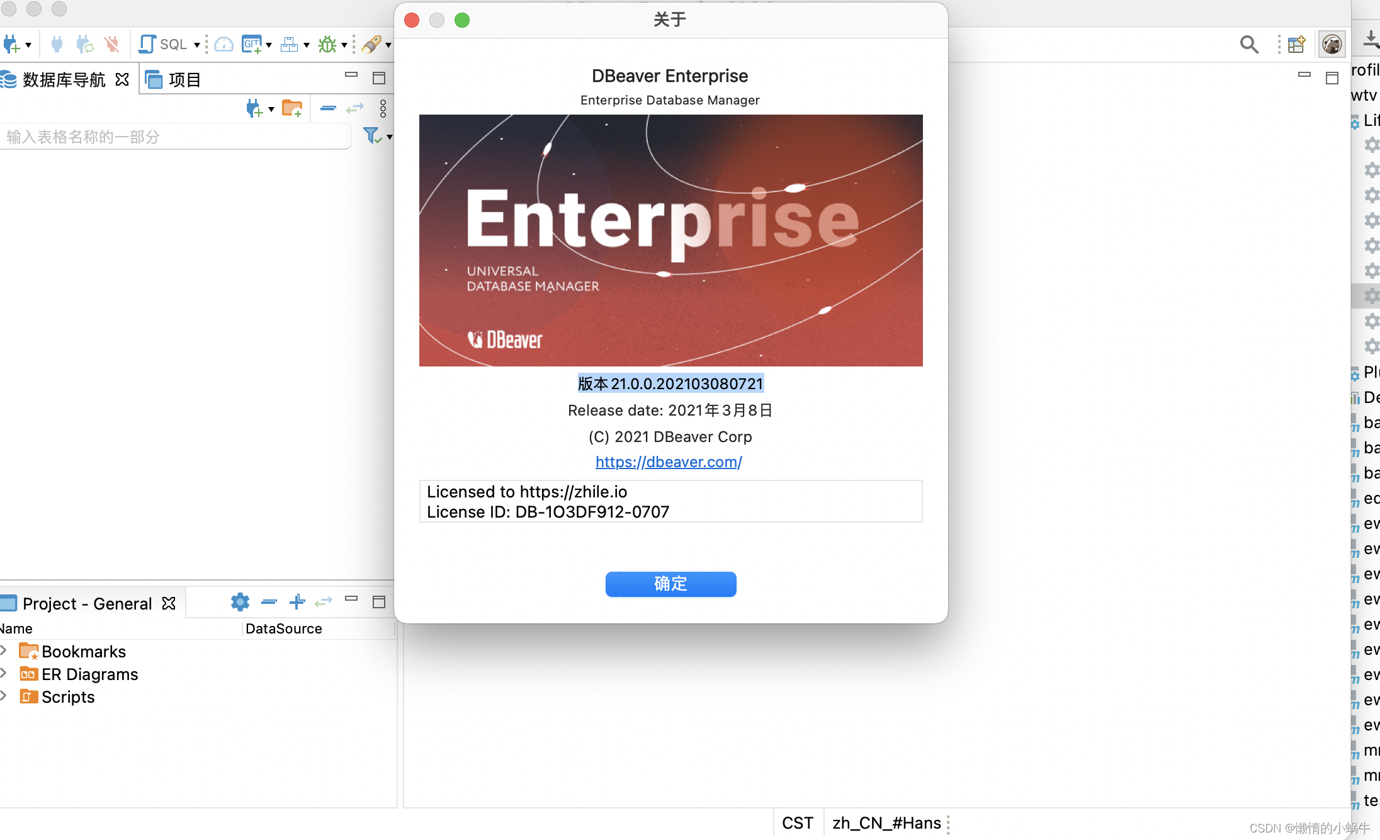Click the Connect plug icon
Screen dimensions: 1380x840
click(57, 44)
